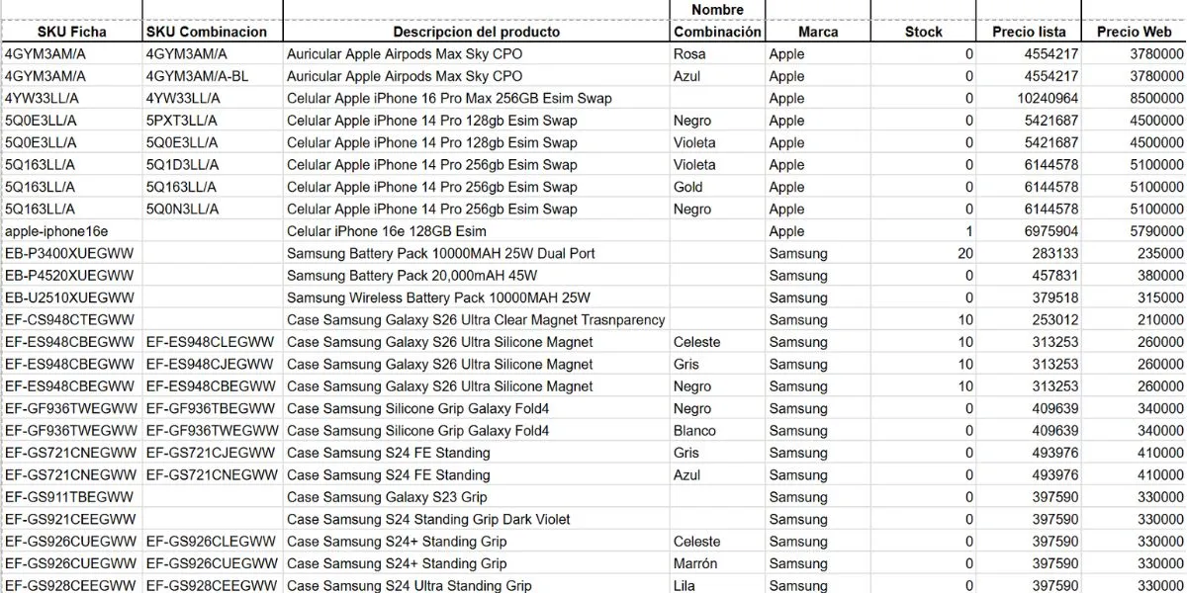Select the cell 4GYM3AM/A-BL
Screen dimensions: 1187x593
213,76
